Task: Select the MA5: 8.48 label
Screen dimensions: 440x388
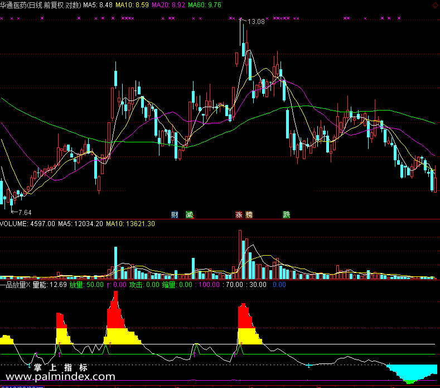Action: click(x=98, y=5)
